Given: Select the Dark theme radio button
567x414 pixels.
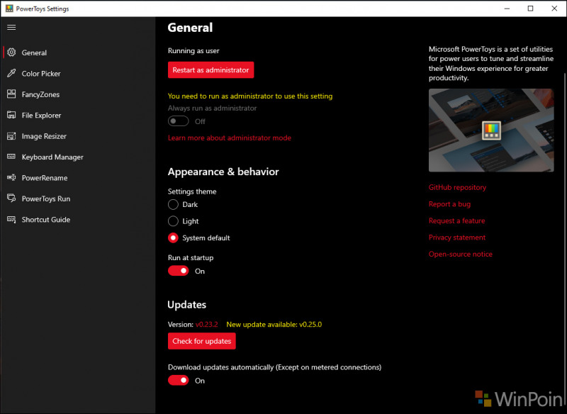Looking at the screenshot, I should pos(173,205).
